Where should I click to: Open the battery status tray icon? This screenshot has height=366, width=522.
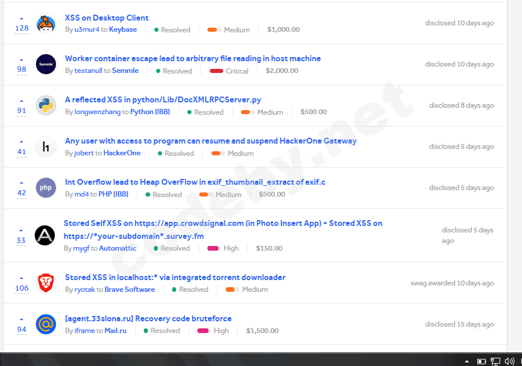click(481, 361)
